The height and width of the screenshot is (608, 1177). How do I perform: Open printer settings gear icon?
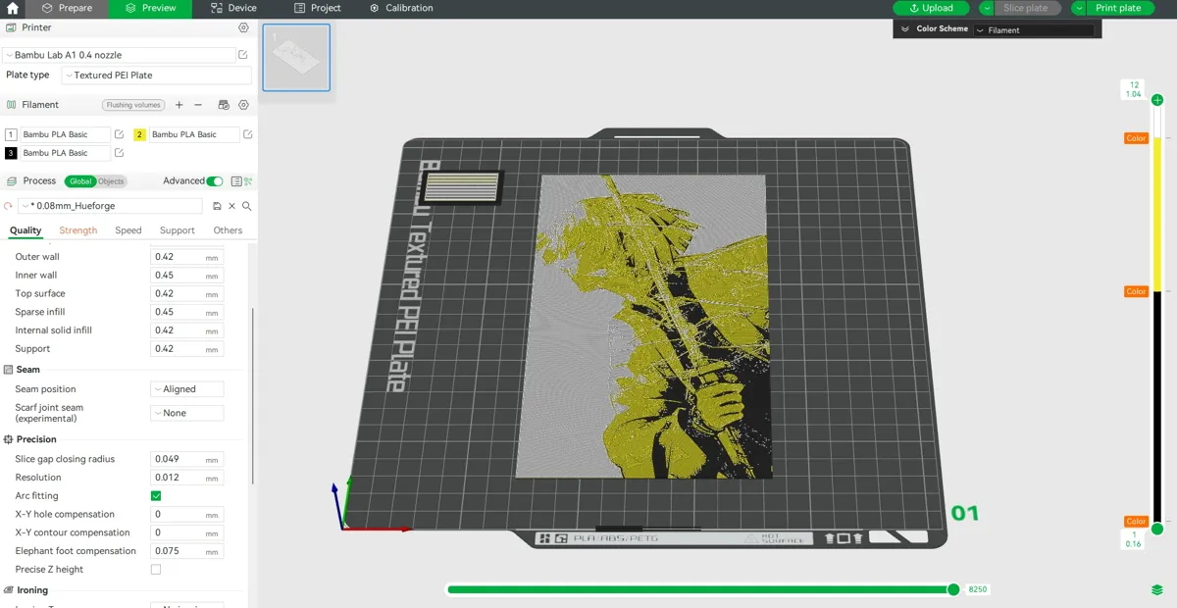pyautogui.click(x=244, y=27)
